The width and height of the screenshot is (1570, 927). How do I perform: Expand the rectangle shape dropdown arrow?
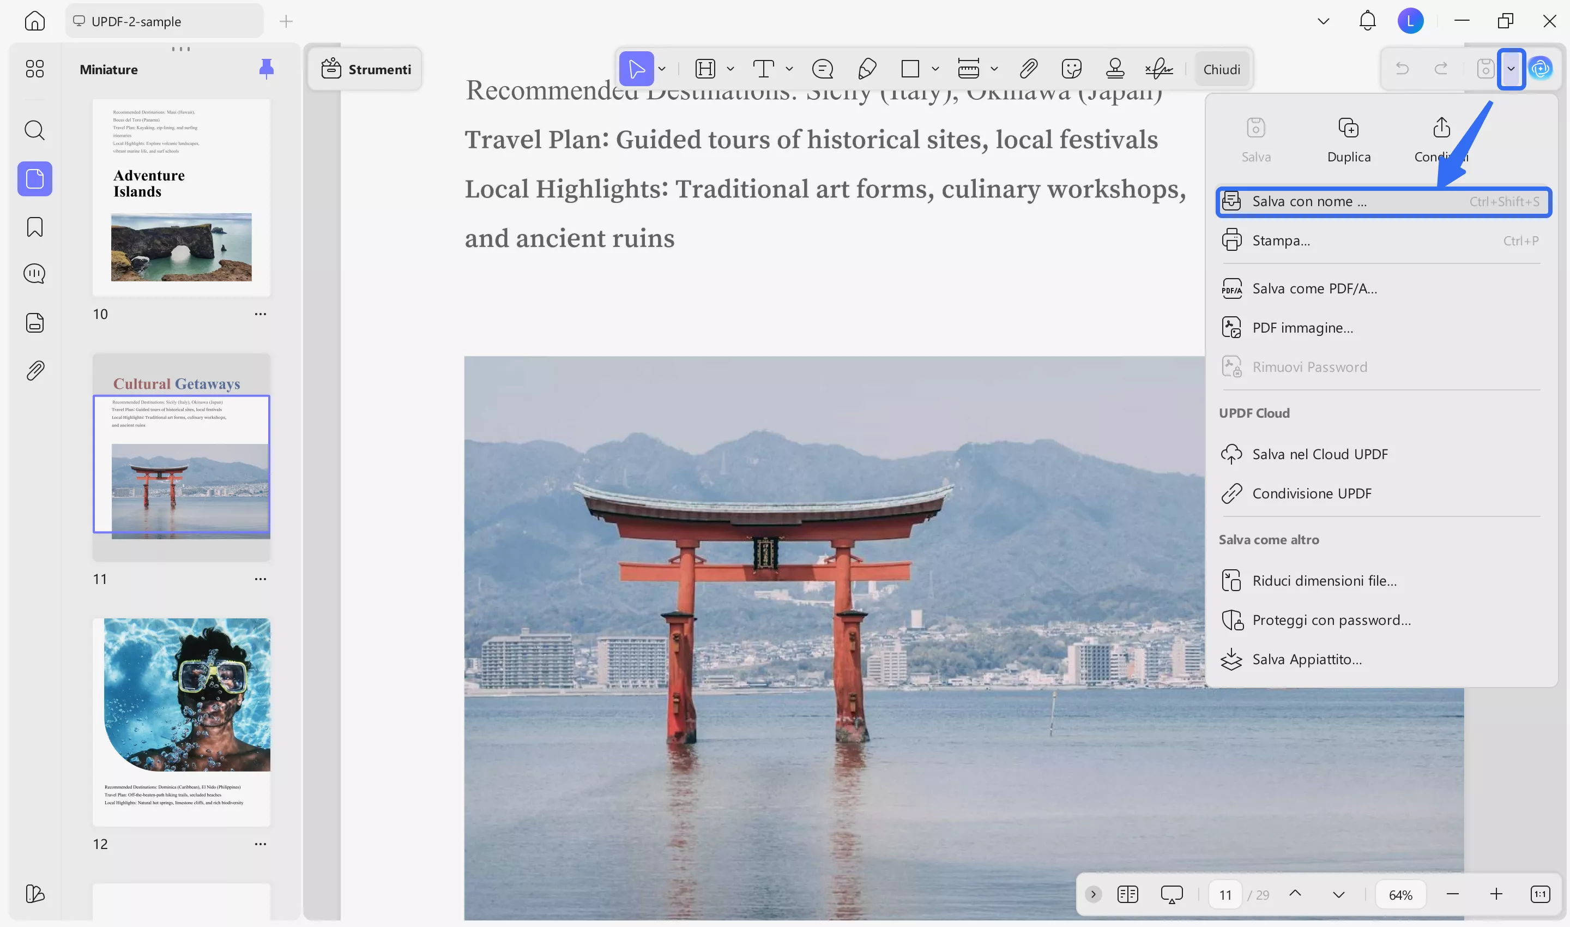(935, 69)
